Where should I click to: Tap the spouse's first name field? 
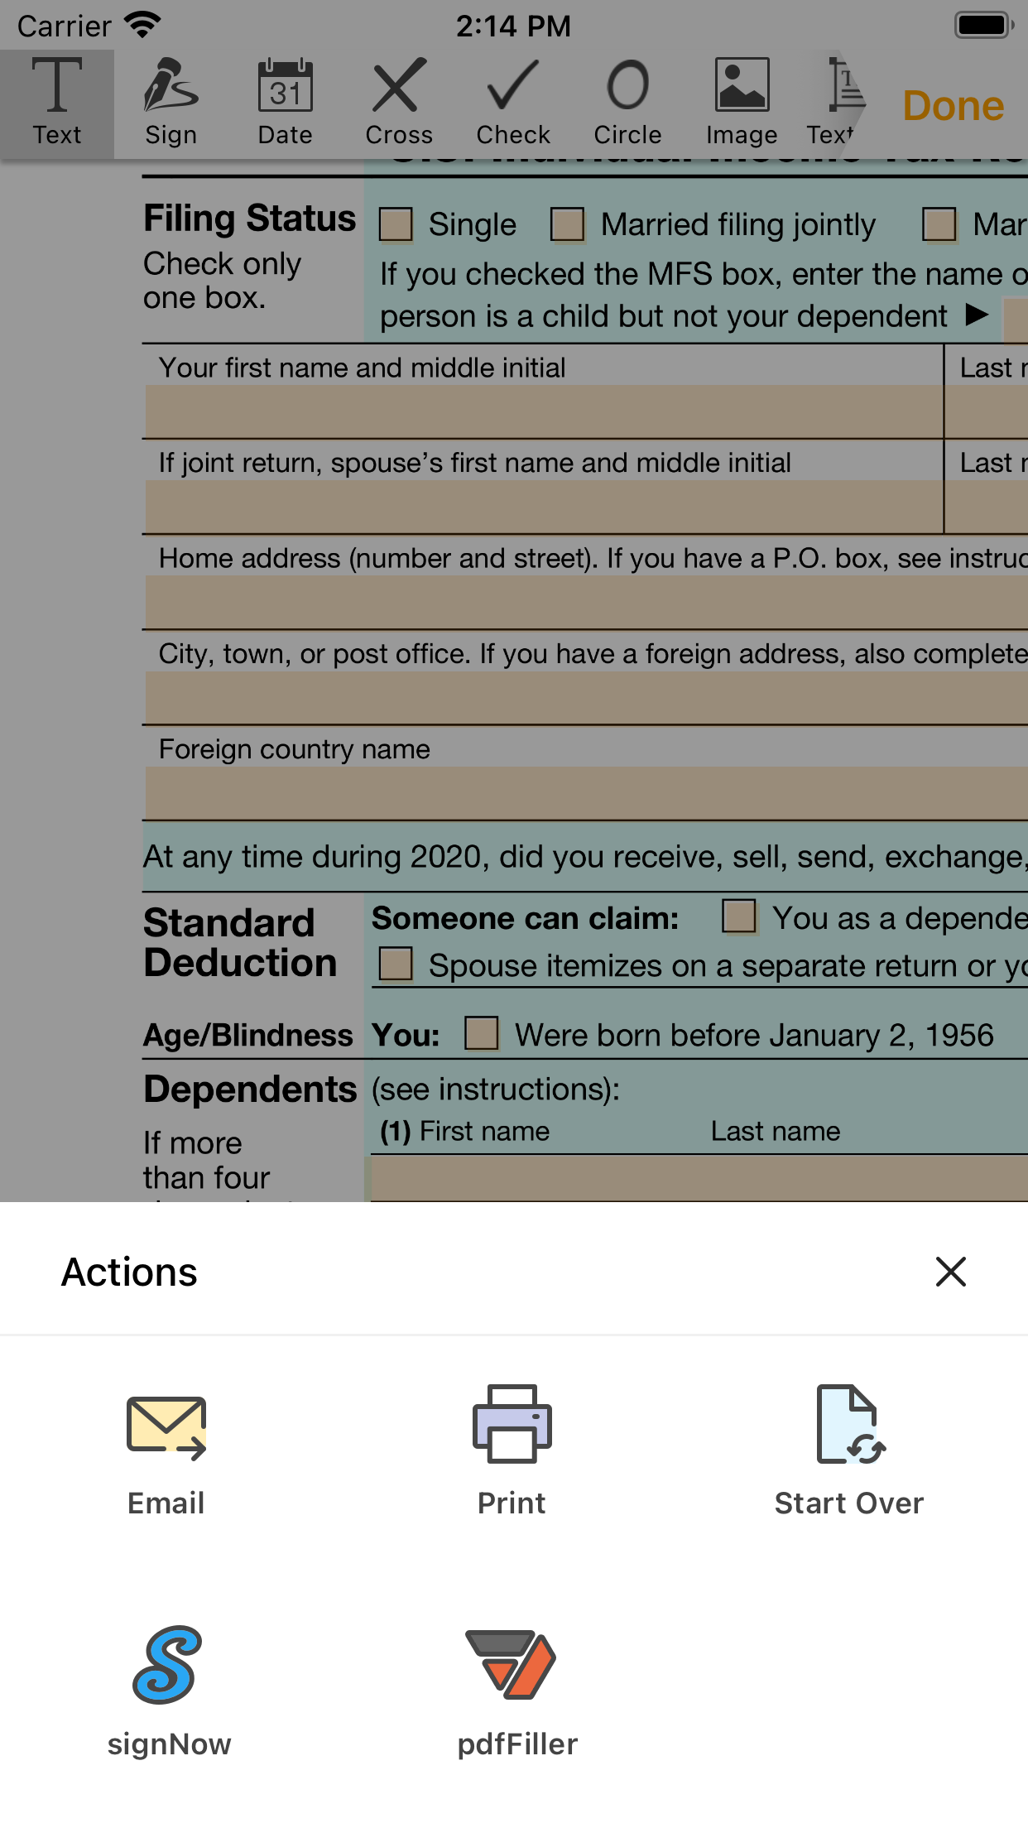(x=544, y=507)
